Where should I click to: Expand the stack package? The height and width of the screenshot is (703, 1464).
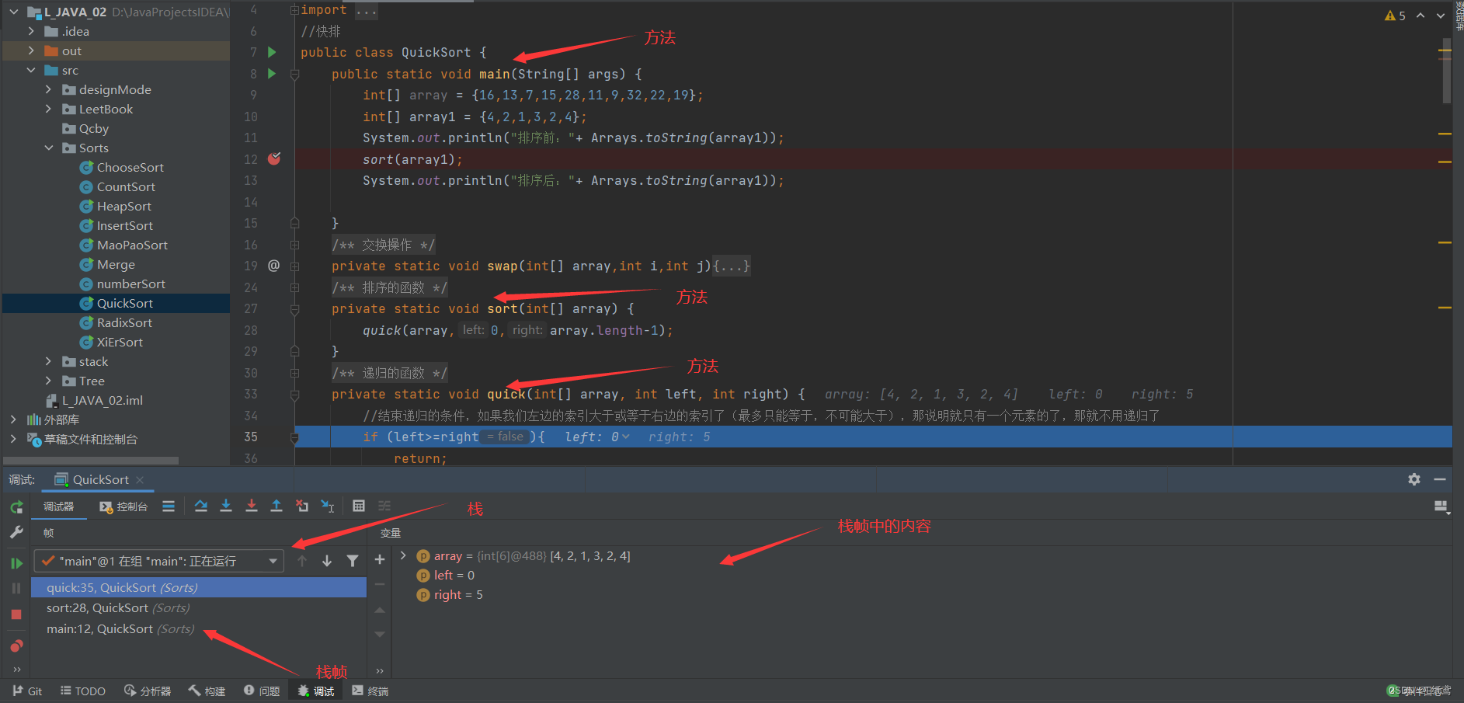point(48,361)
